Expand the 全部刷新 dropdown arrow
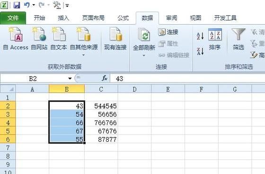This screenshot has height=174, width=265. [144, 55]
